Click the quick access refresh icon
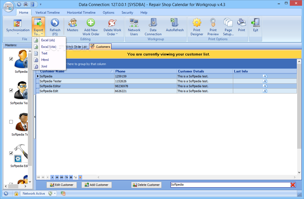 (x=19, y=4)
